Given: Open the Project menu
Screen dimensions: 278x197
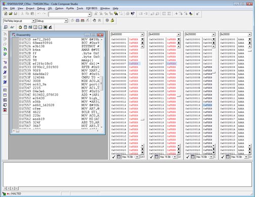Looking at the screenshot, I should (x=30, y=8).
